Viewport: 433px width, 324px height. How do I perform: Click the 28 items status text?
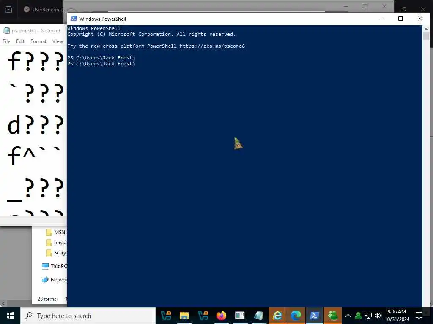(x=47, y=299)
